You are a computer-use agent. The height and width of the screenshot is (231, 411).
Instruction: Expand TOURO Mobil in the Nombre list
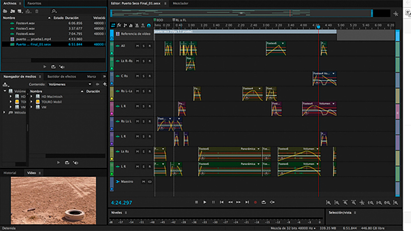[32, 102]
